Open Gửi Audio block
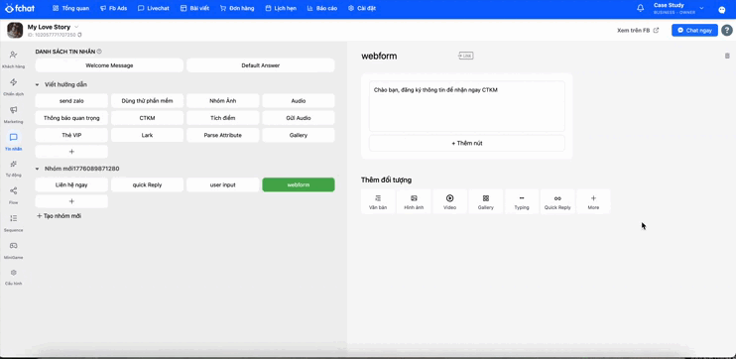 (299, 118)
